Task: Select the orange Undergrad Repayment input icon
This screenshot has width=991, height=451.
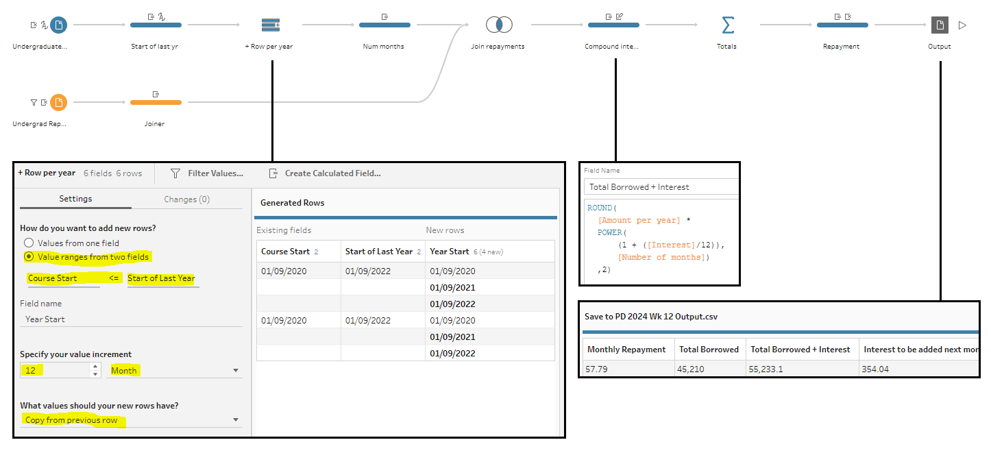Action: pyautogui.click(x=59, y=102)
